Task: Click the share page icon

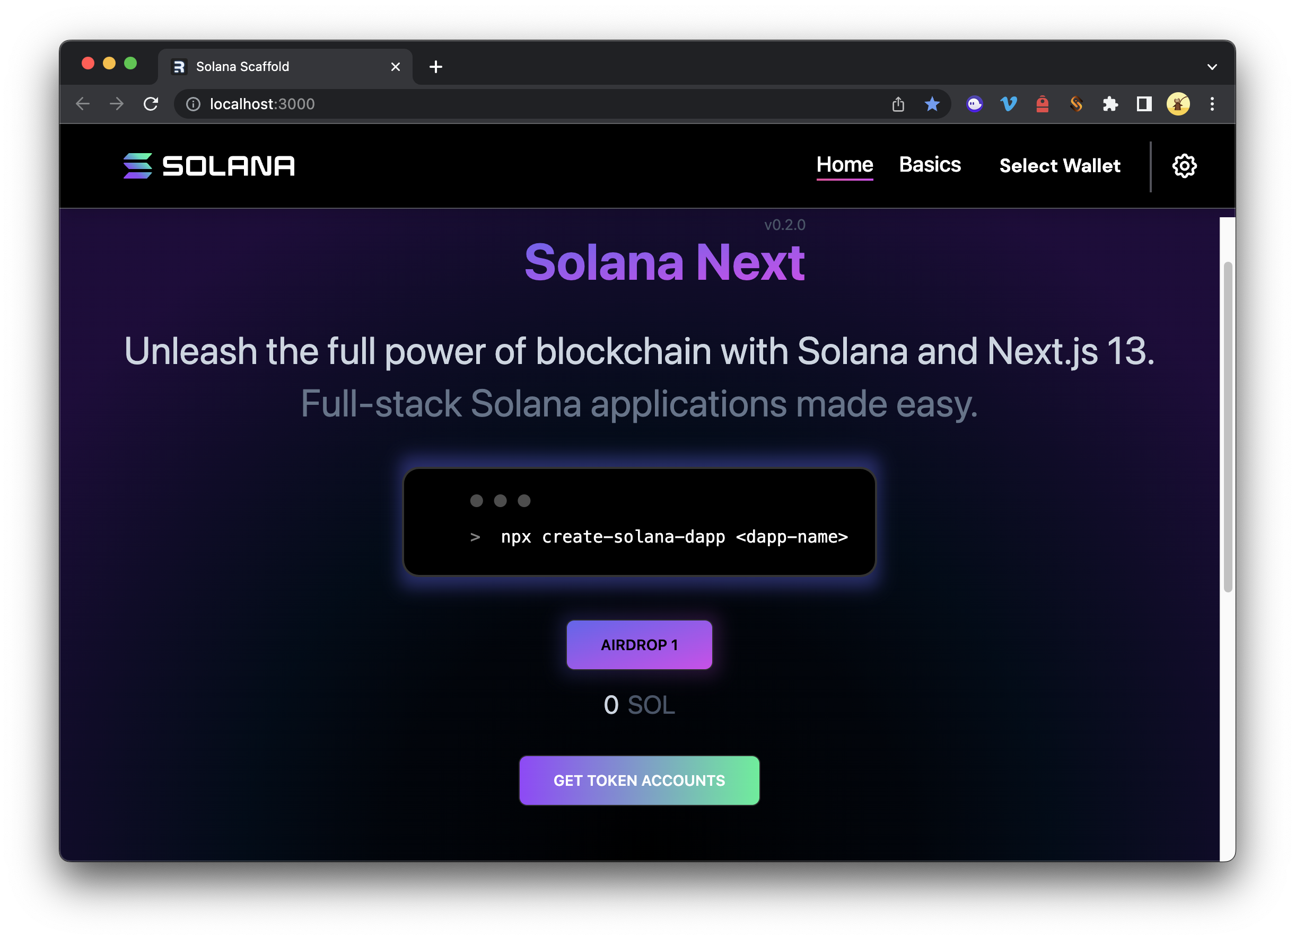Action: point(898,104)
